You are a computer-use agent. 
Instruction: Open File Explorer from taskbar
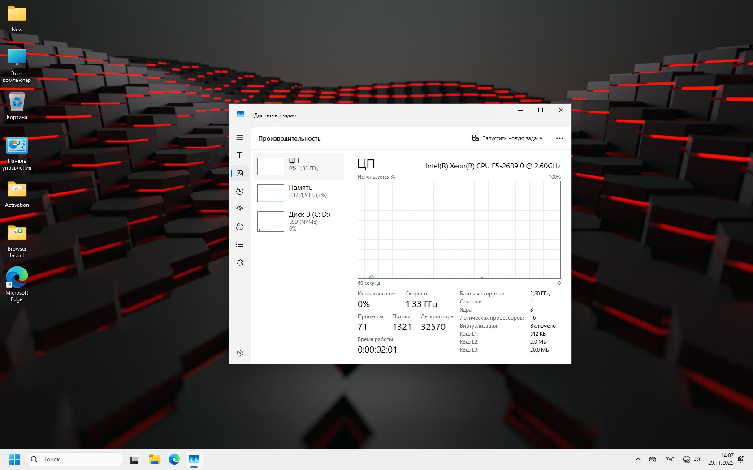point(155,459)
